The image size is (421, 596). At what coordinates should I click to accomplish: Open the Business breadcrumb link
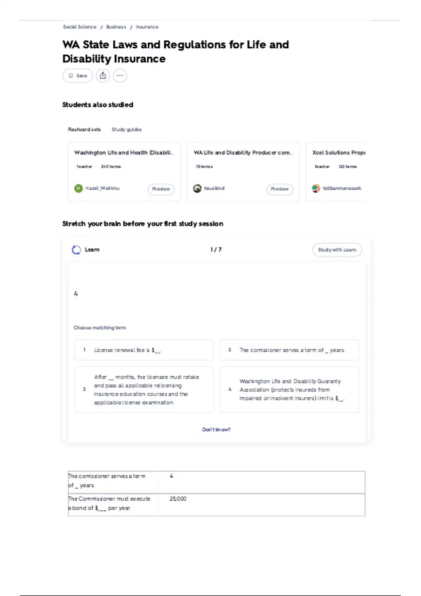[116, 27]
